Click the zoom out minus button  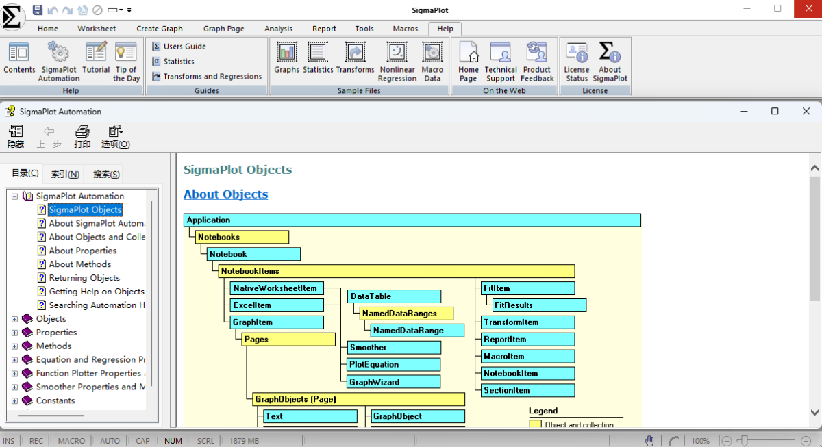coord(727,441)
